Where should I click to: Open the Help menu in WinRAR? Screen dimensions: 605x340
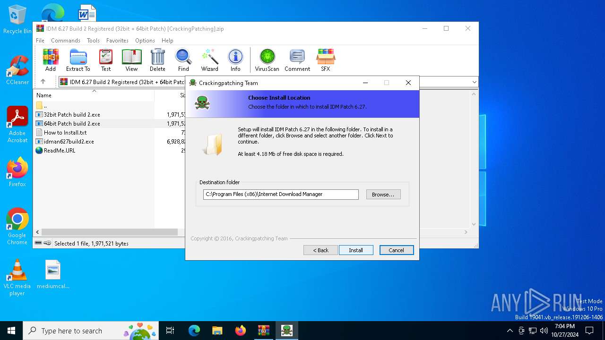tap(167, 41)
